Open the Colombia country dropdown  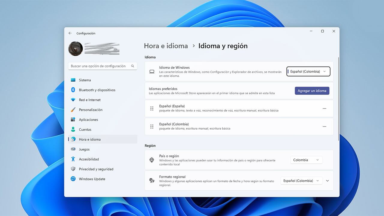(x=306, y=160)
